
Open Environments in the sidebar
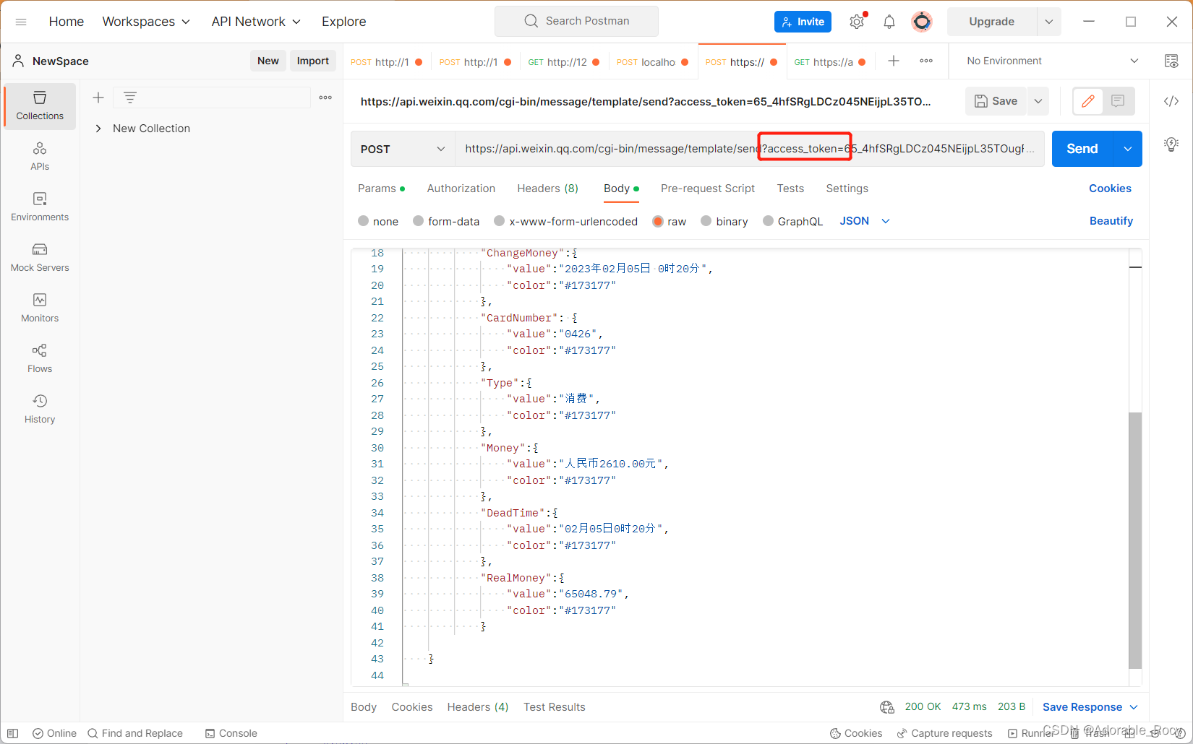click(x=40, y=207)
